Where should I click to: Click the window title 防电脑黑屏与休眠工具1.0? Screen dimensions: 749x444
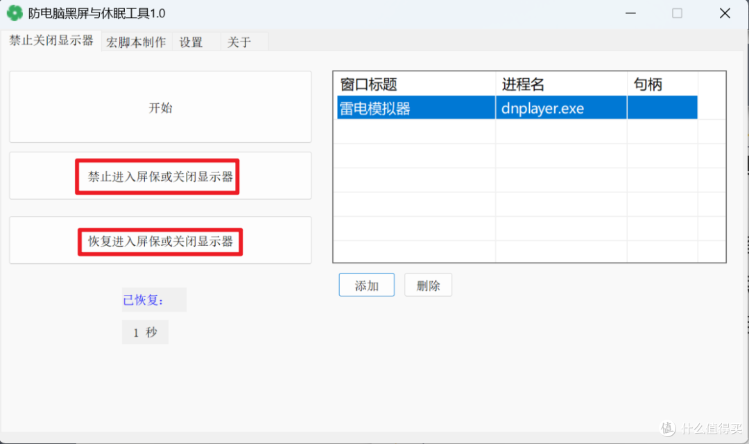[x=97, y=13]
